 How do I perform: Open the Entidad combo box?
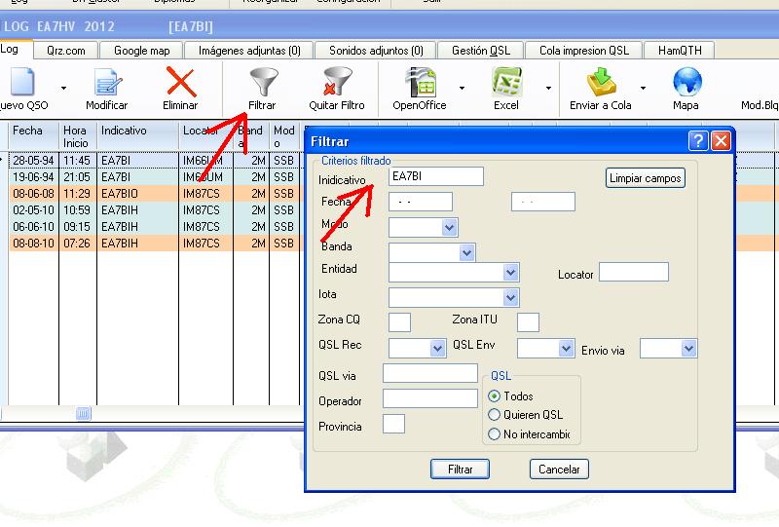point(510,272)
